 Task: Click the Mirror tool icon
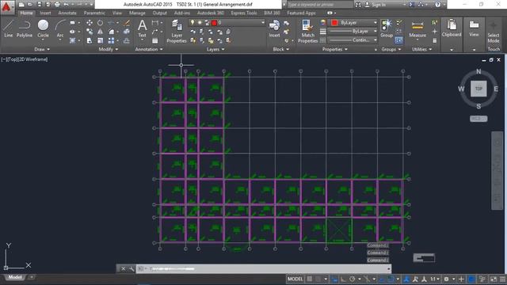click(101, 32)
